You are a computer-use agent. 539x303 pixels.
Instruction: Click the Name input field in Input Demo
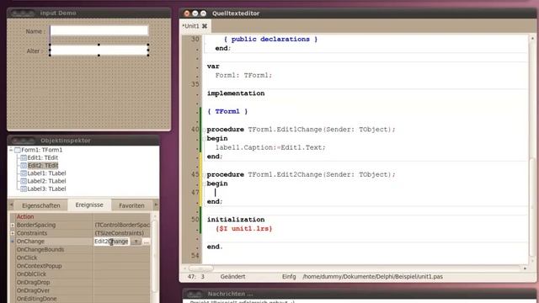[99, 30]
